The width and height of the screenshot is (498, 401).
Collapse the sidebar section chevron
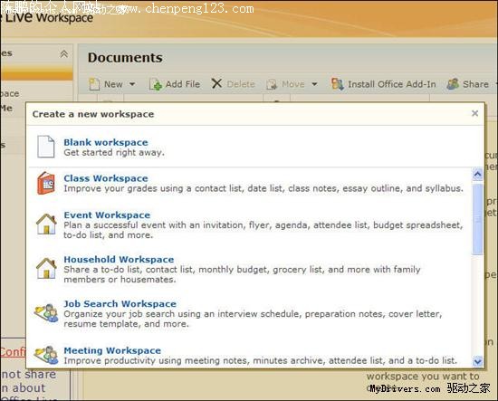tap(64, 54)
